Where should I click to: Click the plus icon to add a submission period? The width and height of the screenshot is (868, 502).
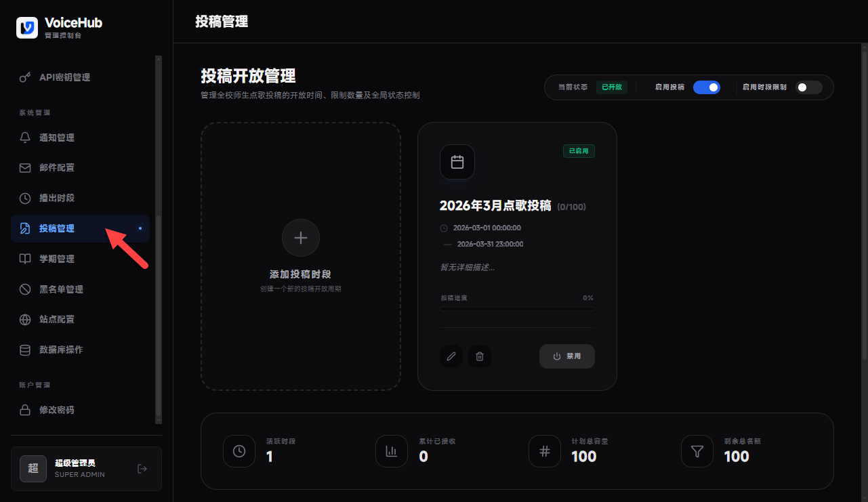[301, 238]
